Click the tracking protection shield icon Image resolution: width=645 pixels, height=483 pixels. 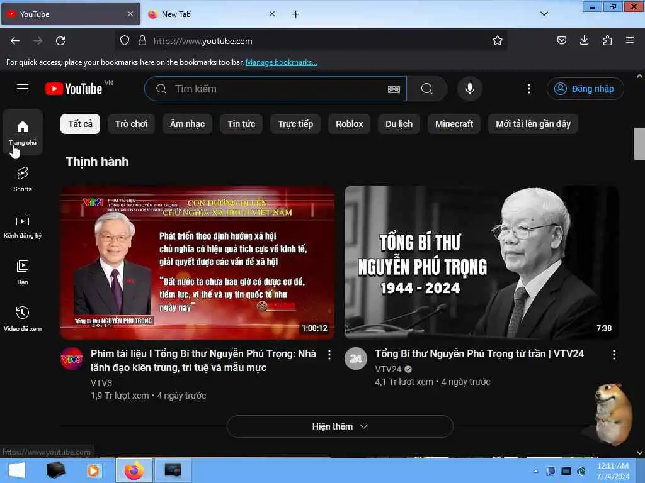(x=125, y=41)
